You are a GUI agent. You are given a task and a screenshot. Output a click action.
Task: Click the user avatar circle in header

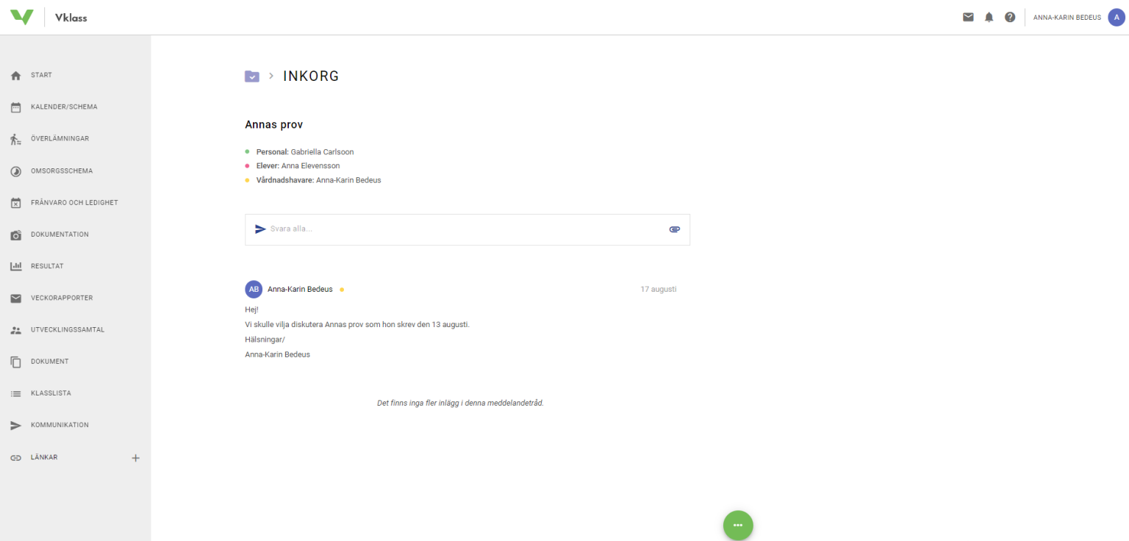click(x=1117, y=17)
